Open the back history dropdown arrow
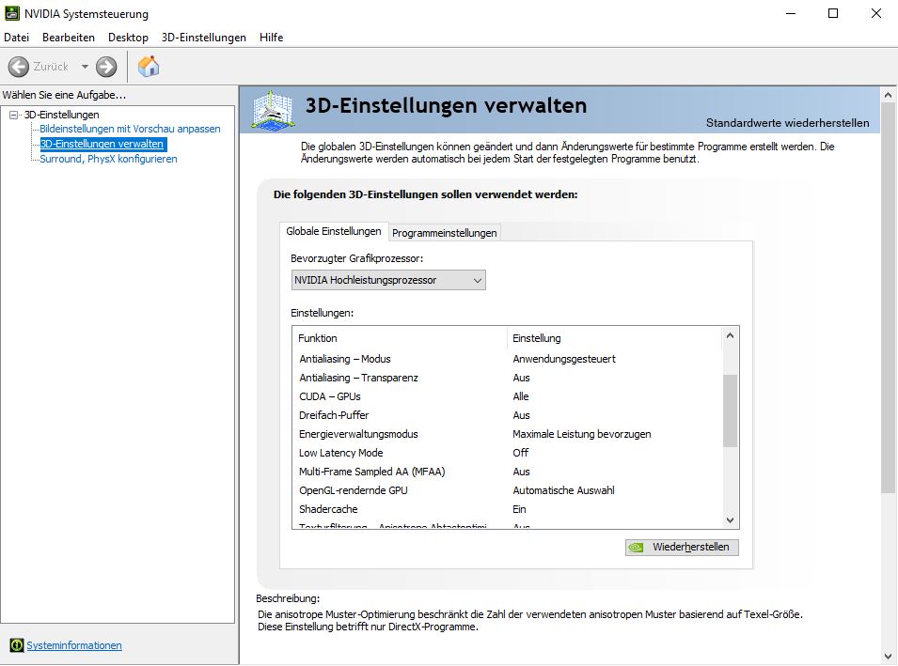Viewport: 898px width, 666px height. point(85,67)
